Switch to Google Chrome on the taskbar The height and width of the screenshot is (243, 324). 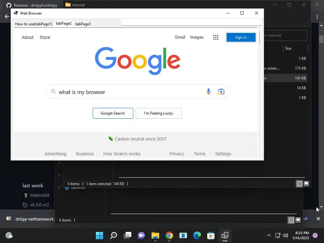coord(169,235)
